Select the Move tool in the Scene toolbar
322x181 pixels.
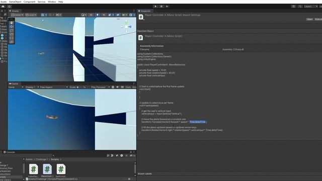[x=12, y=27]
